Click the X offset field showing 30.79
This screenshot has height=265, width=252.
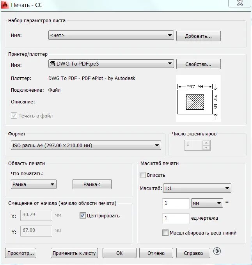[36, 215]
